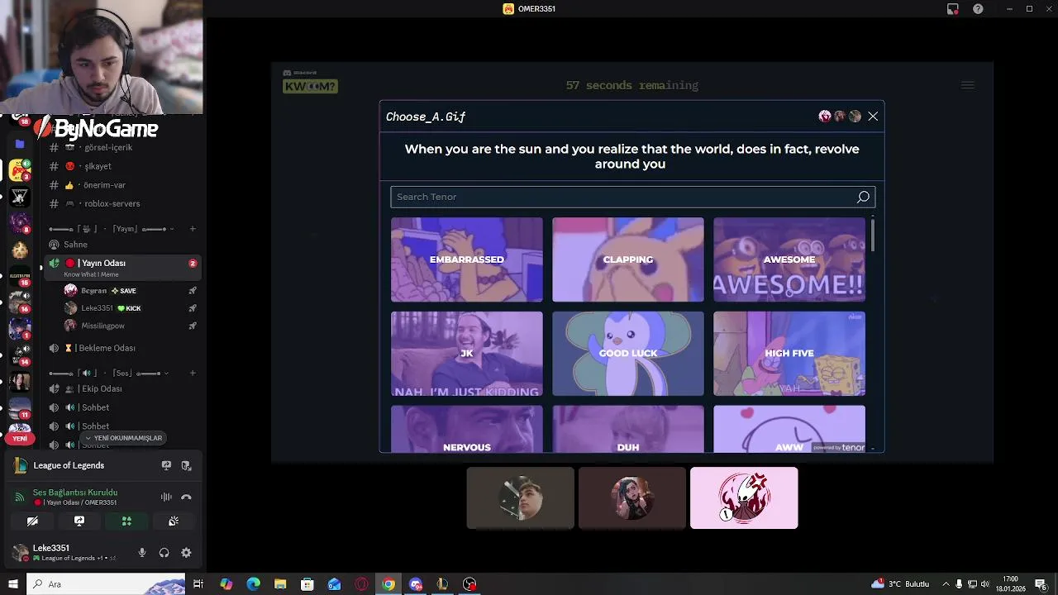Image resolution: width=1058 pixels, height=595 pixels.
Task: Add a channel to the Yayın category
Action: pyautogui.click(x=193, y=229)
